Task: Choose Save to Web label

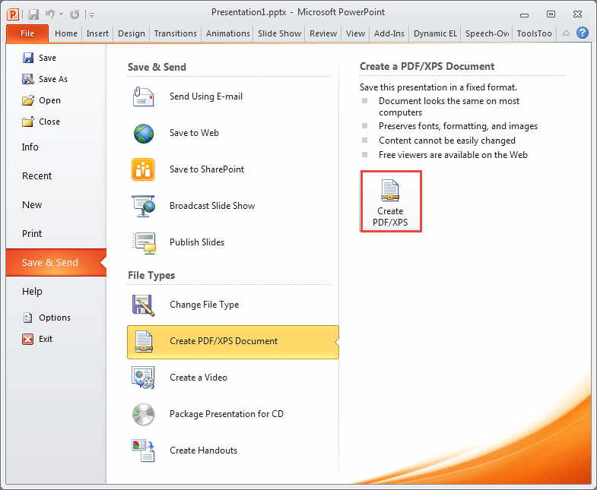Action: point(194,133)
